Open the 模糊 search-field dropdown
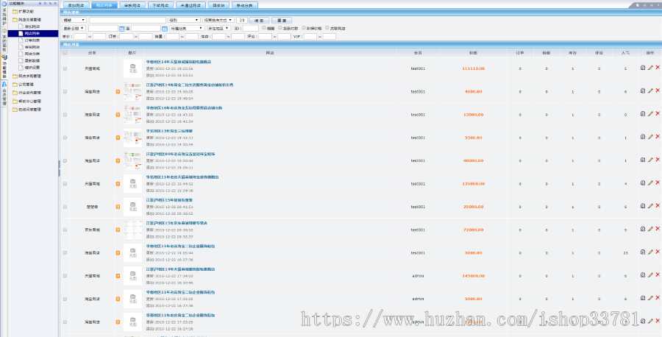 tap(74, 20)
